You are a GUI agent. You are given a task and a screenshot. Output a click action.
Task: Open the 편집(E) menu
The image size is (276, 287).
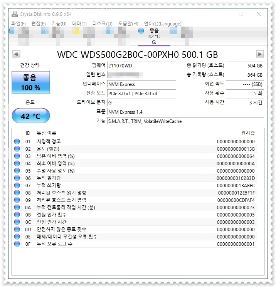39,23
